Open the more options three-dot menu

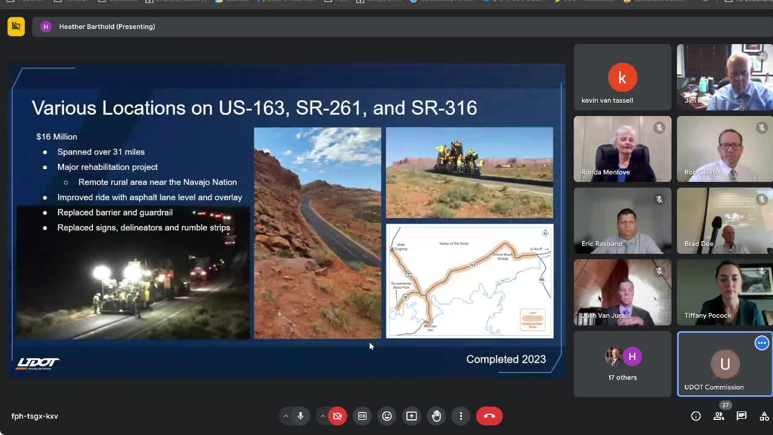[461, 416]
